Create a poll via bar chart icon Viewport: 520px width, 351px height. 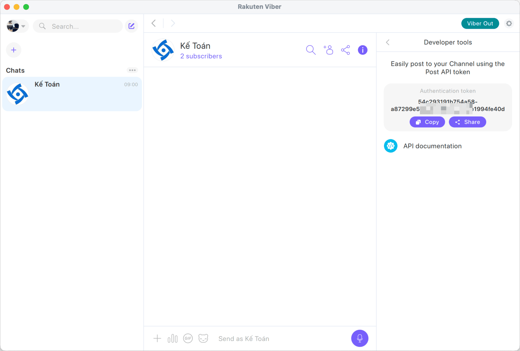point(173,339)
